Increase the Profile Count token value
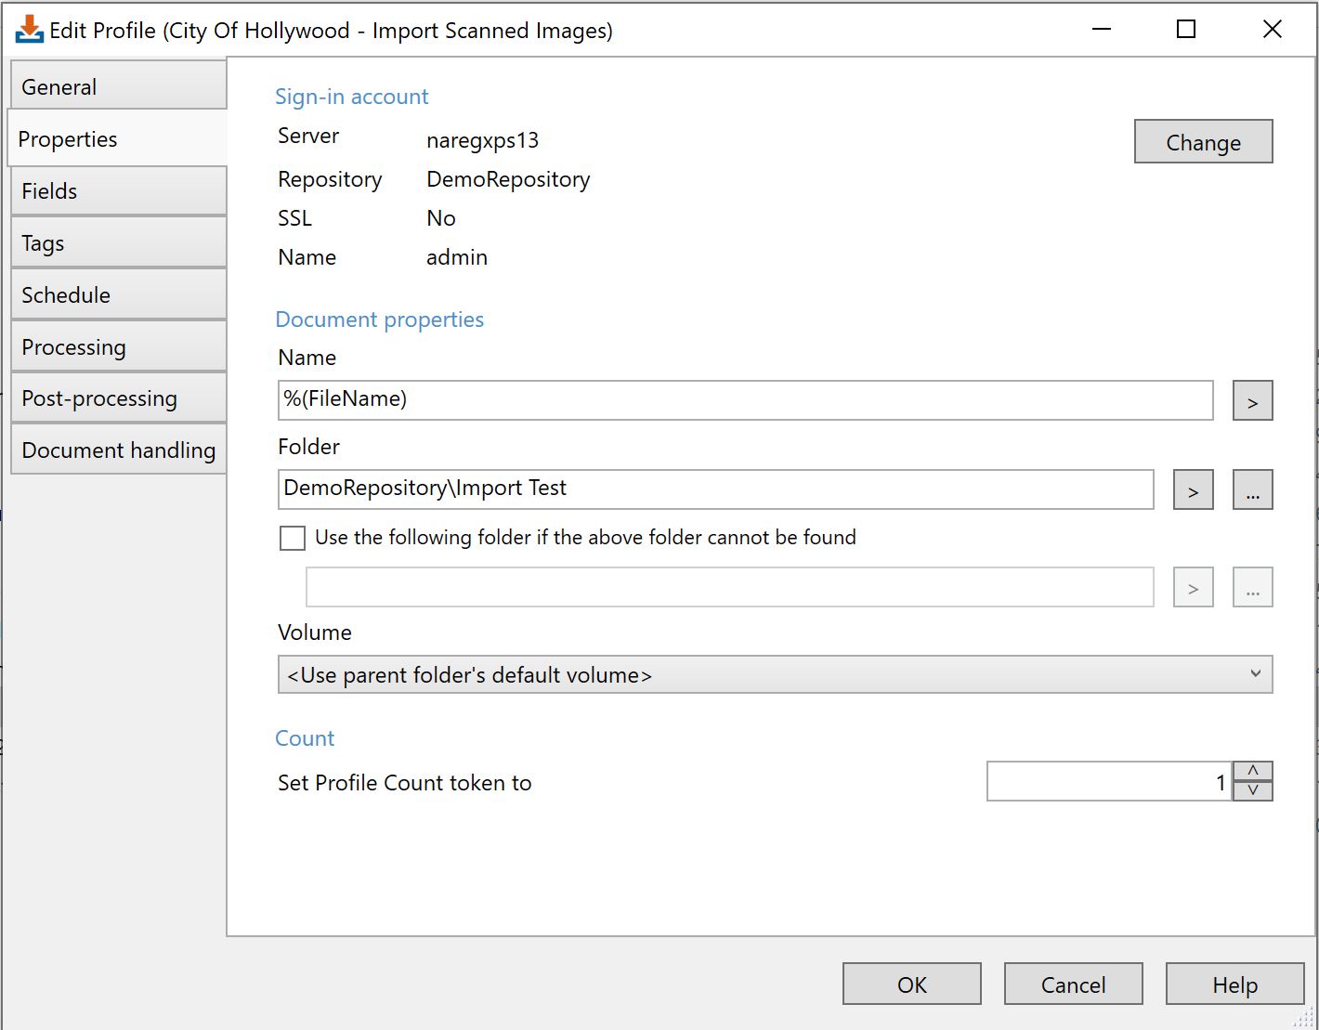 point(1253,771)
